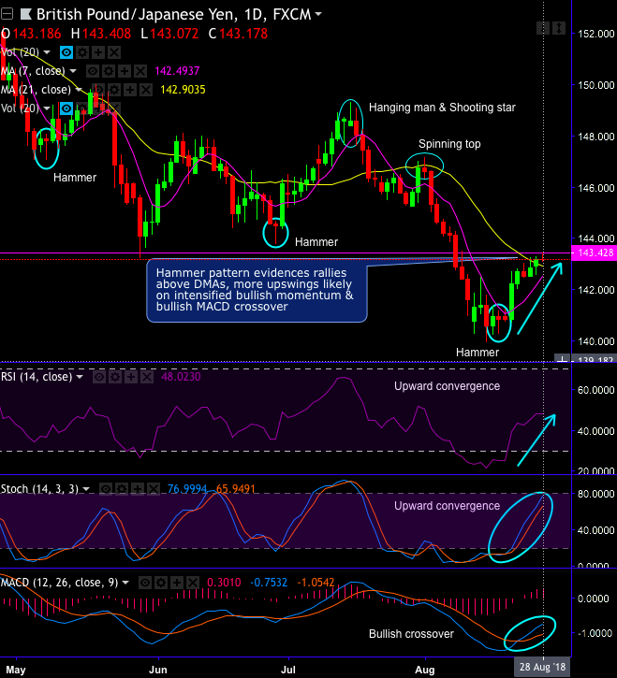Click the MA (21, close) label
The image size is (617, 678).
36,90
